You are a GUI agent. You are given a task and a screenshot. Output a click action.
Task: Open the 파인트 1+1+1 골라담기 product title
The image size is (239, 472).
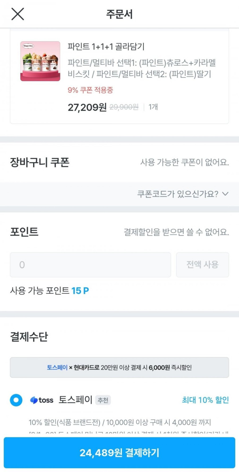106,46
